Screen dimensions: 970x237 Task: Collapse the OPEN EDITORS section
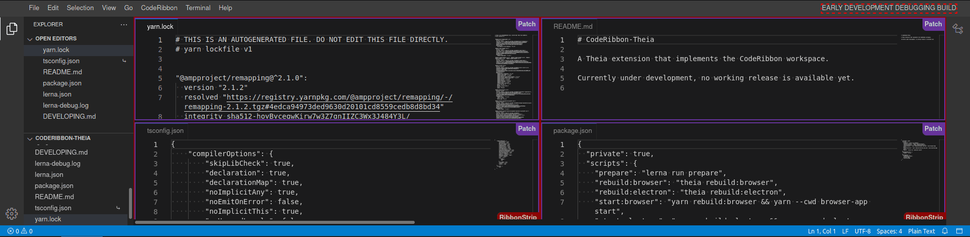point(78,38)
